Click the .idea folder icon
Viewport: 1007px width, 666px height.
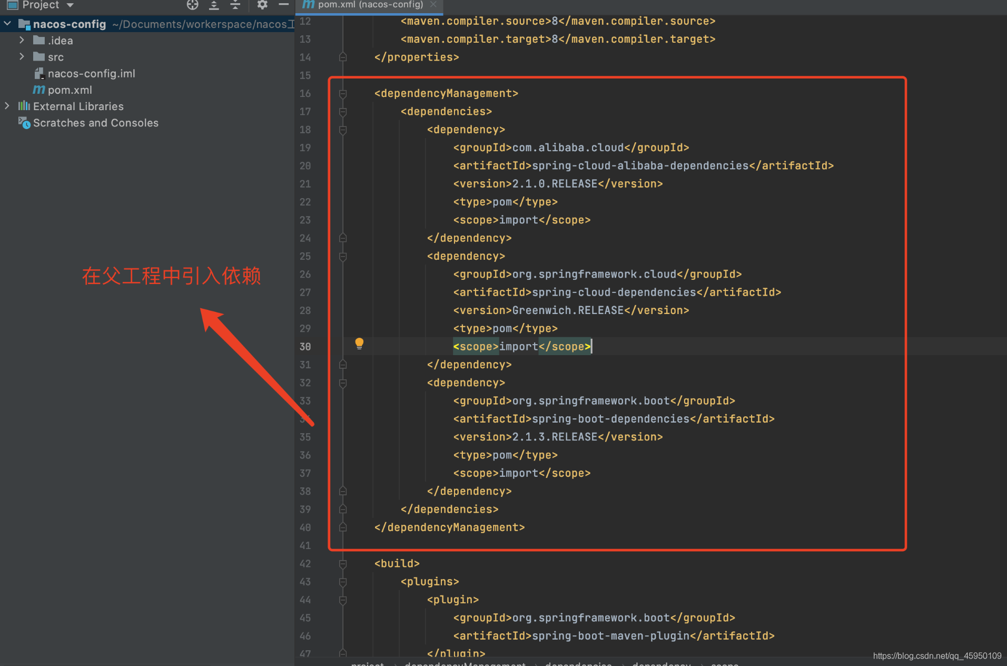[x=39, y=40]
